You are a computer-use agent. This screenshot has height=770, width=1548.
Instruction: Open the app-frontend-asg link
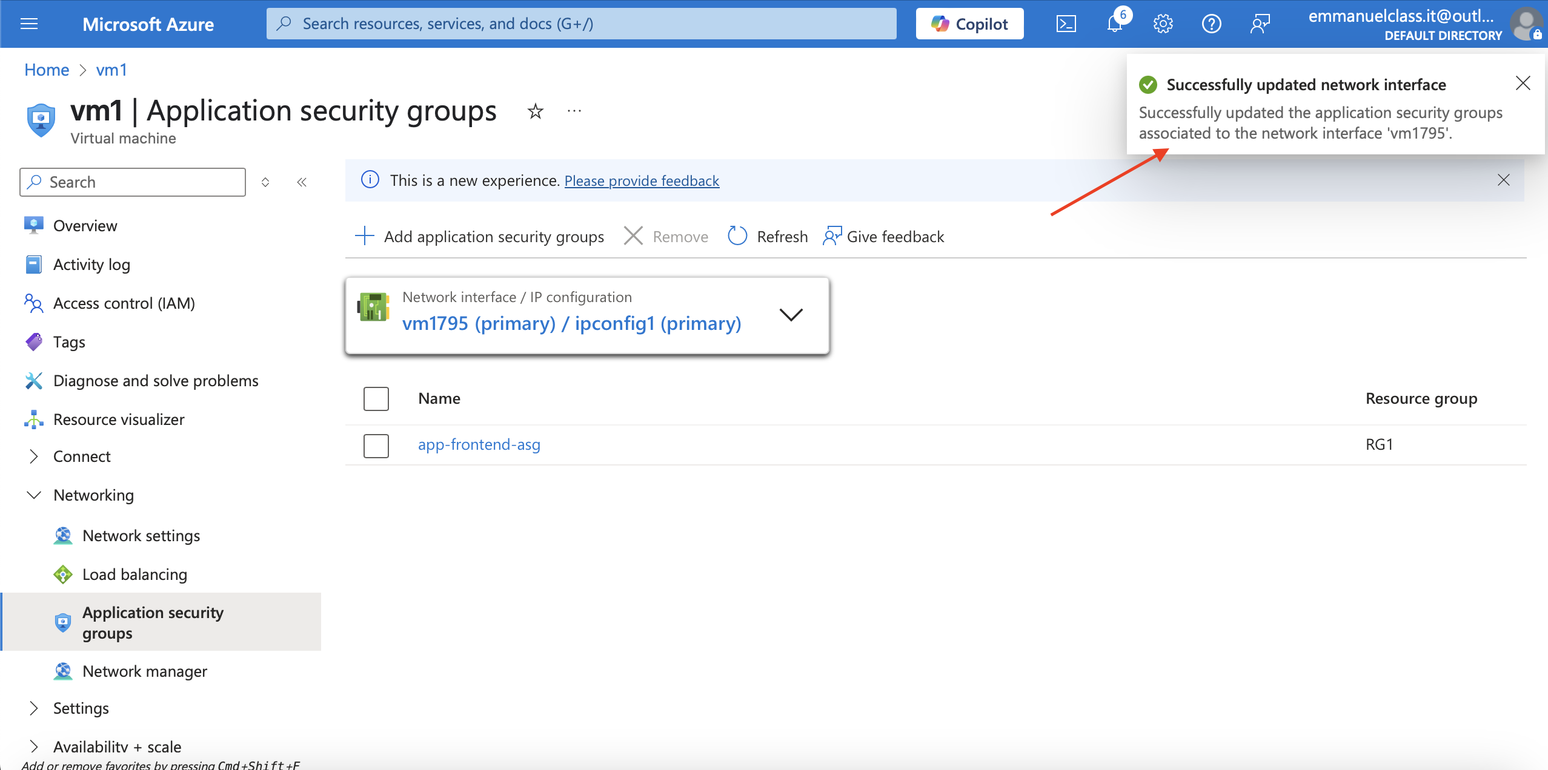pyautogui.click(x=479, y=444)
